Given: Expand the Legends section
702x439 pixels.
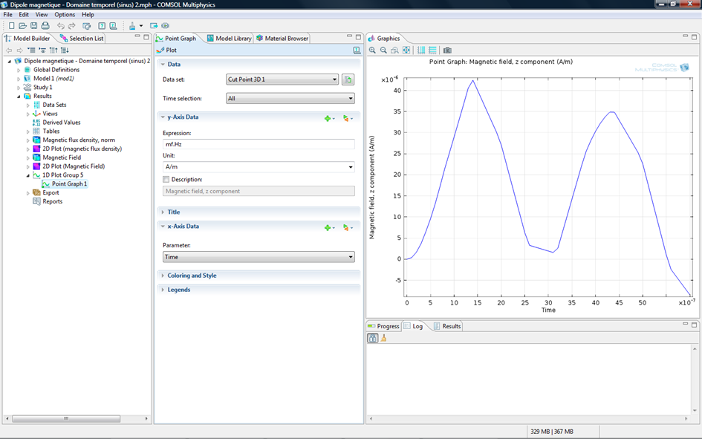Looking at the screenshot, I should point(178,290).
